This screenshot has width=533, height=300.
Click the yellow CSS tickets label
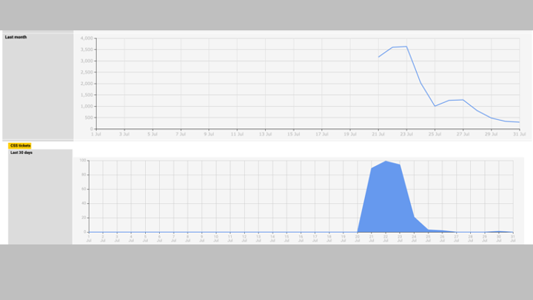pyautogui.click(x=20, y=146)
